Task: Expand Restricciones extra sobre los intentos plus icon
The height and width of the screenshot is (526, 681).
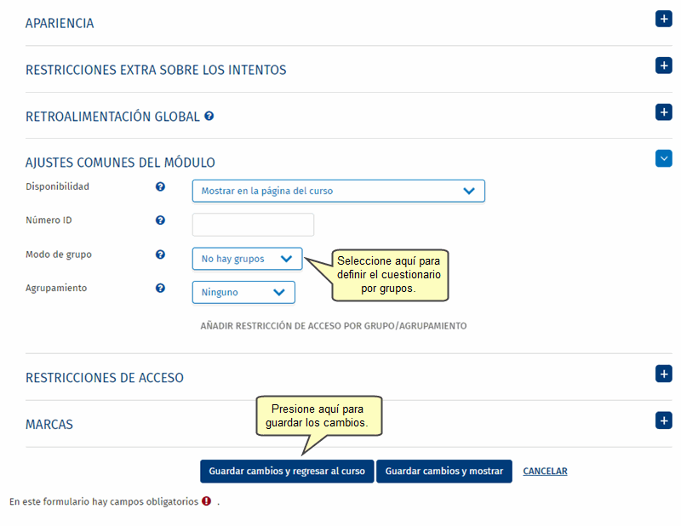Action: 663,66
